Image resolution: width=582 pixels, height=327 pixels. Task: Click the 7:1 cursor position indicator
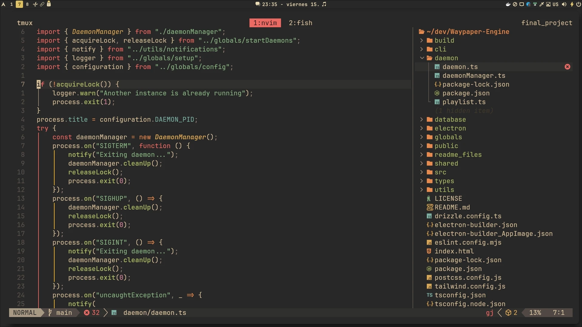coord(559,313)
